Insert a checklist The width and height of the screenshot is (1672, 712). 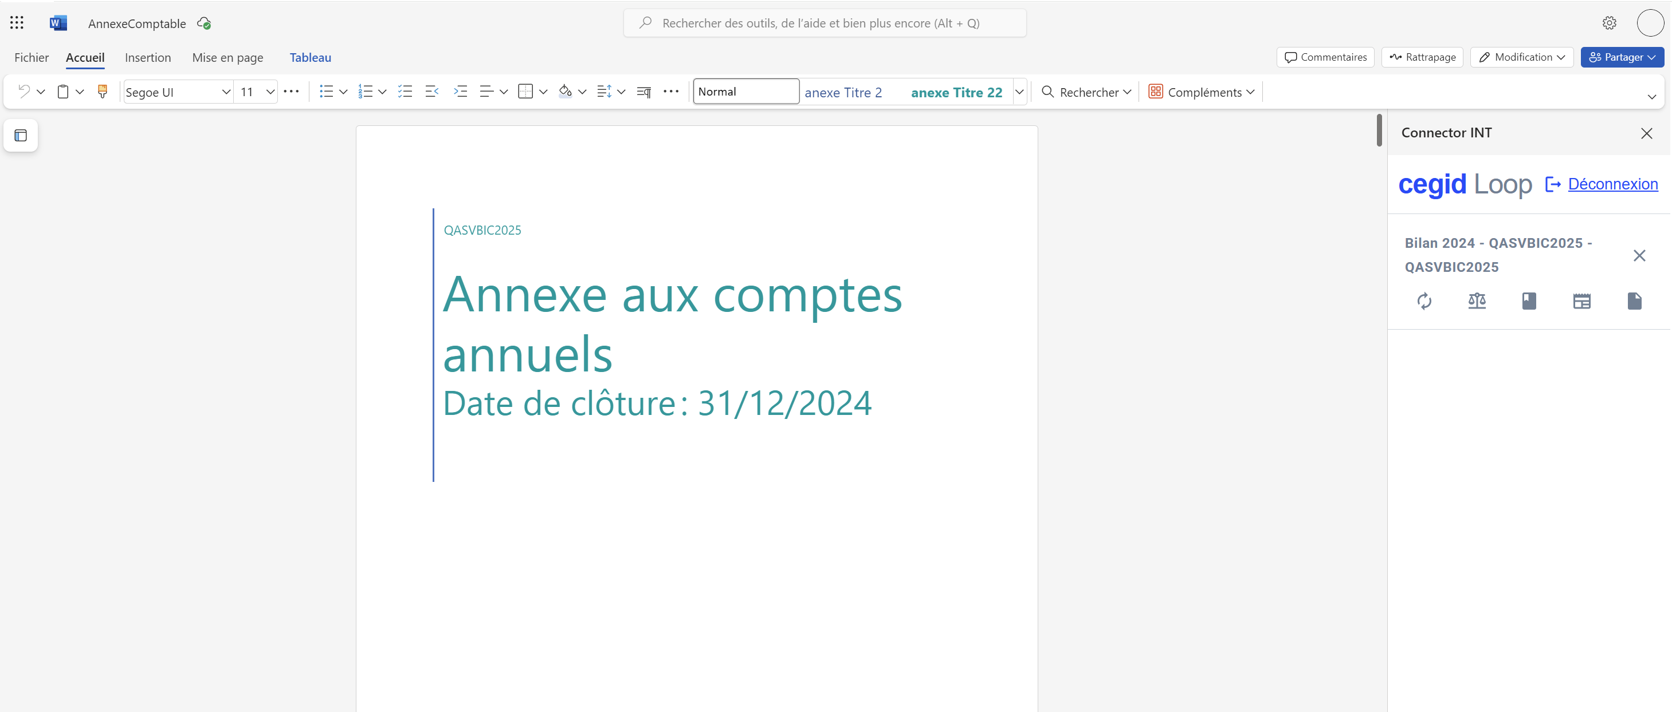pyautogui.click(x=405, y=92)
